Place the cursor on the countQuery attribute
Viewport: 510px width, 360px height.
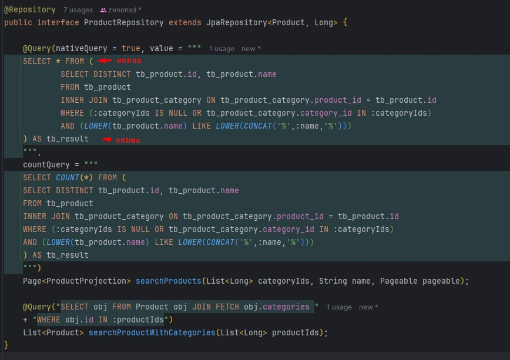pyautogui.click(x=46, y=165)
